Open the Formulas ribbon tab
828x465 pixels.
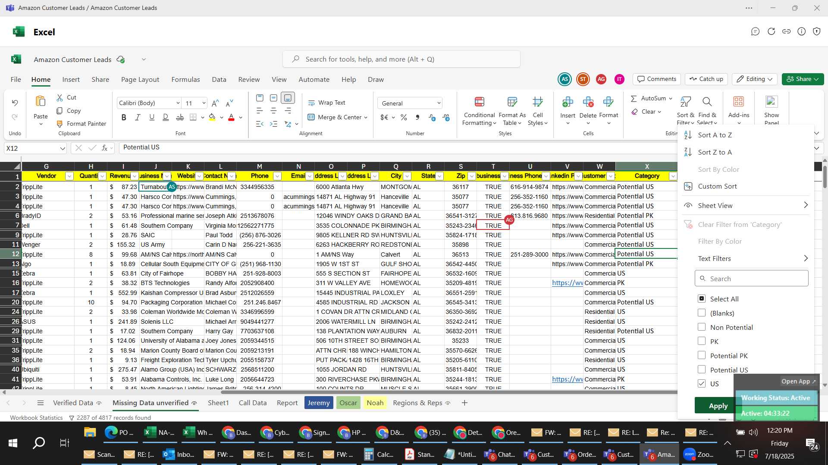tap(185, 80)
